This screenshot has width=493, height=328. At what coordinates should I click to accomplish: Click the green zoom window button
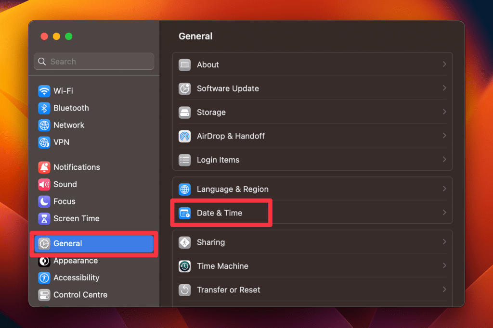[x=68, y=37]
